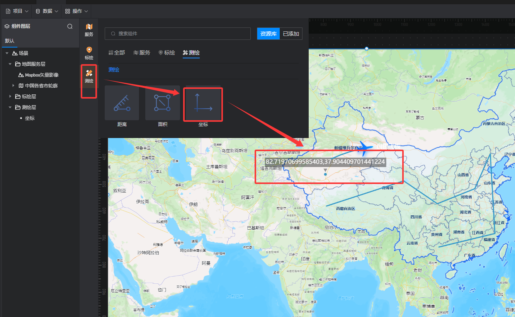Click the 项目 document icon
The width and height of the screenshot is (515, 317).
pos(8,11)
